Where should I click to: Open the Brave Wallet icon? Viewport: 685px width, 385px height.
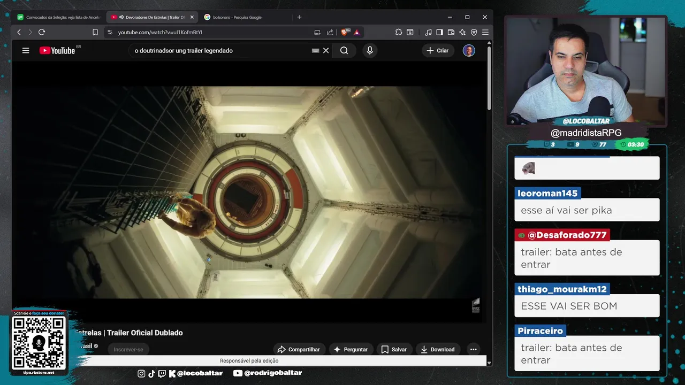click(x=451, y=32)
